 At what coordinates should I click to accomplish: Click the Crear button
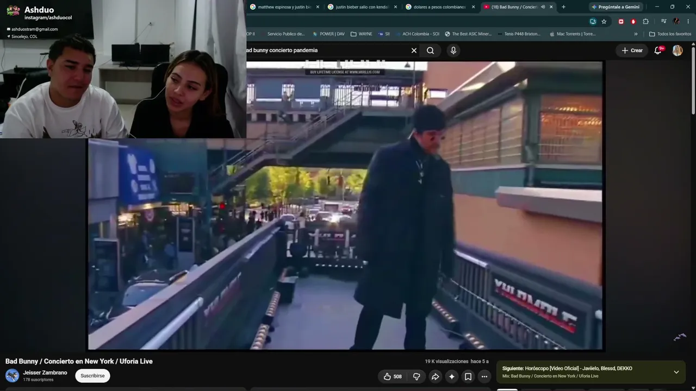pos(632,51)
